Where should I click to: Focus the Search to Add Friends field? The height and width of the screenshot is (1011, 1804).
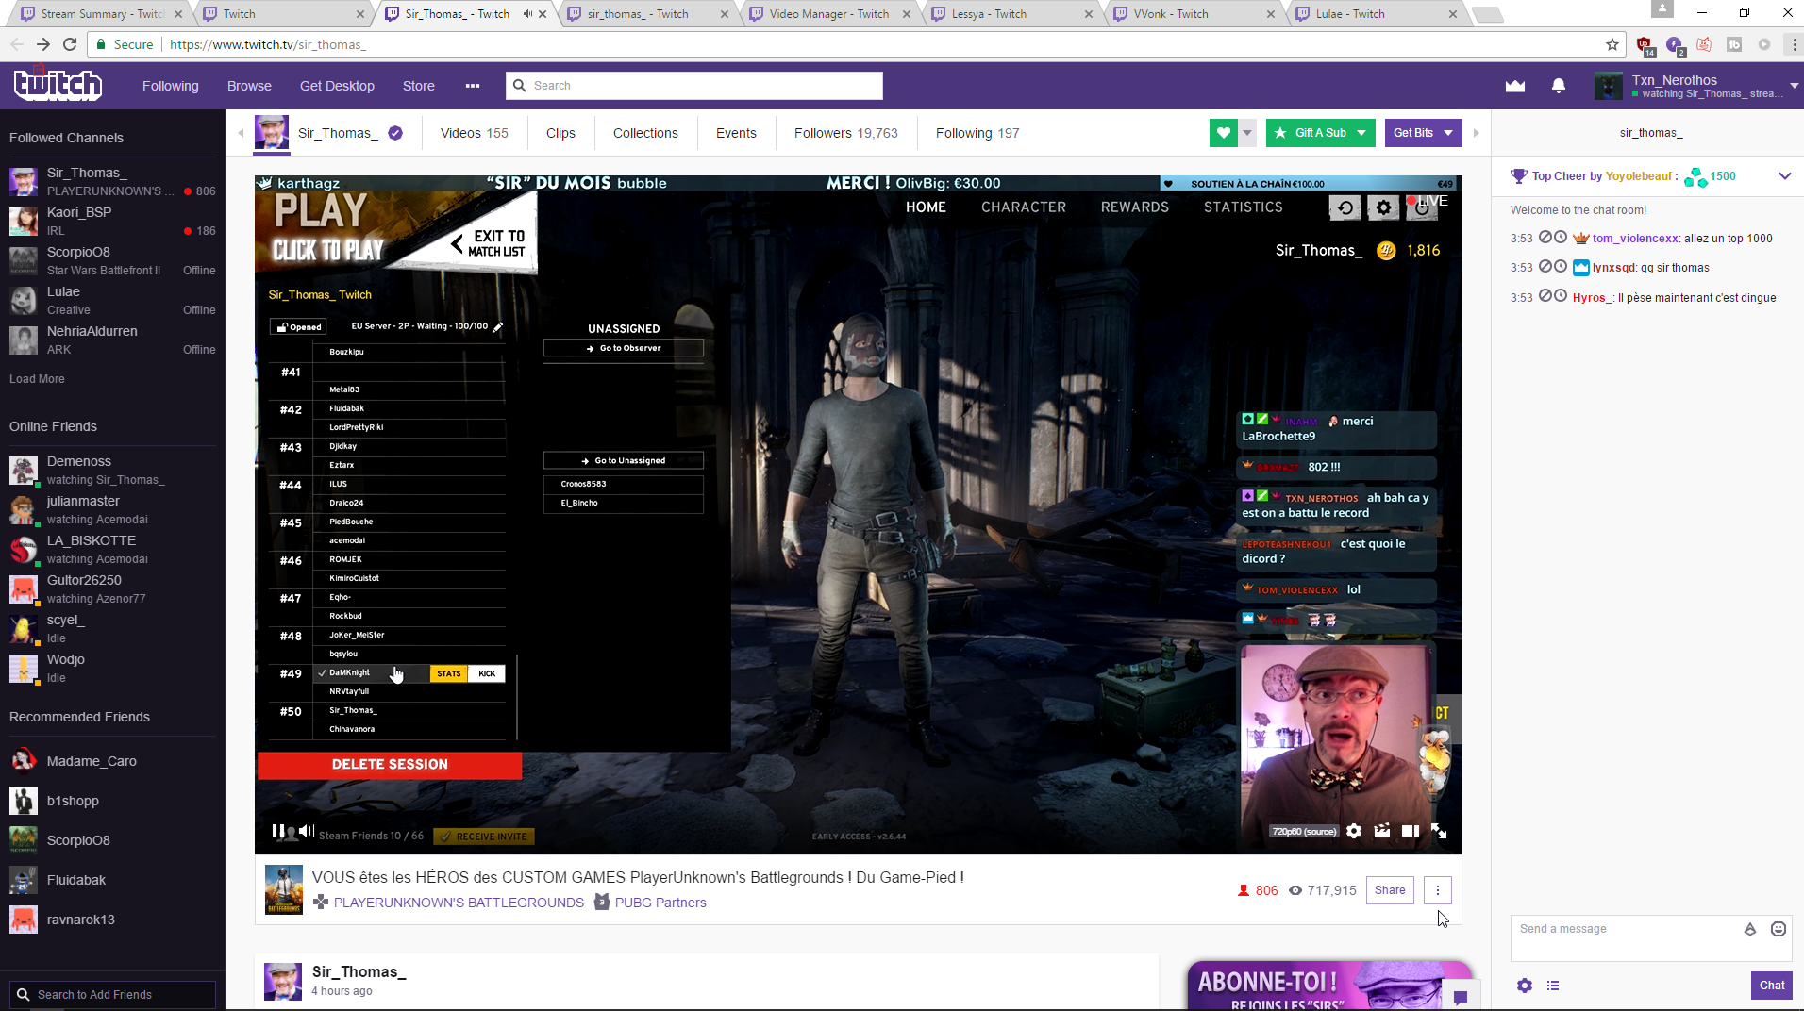[113, 995]
